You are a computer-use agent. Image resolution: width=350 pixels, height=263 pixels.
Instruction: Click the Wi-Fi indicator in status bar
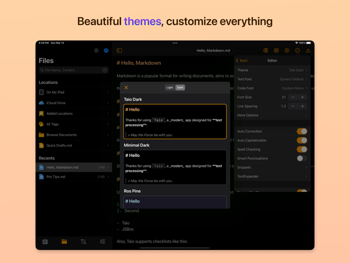(x=296, y=43)
